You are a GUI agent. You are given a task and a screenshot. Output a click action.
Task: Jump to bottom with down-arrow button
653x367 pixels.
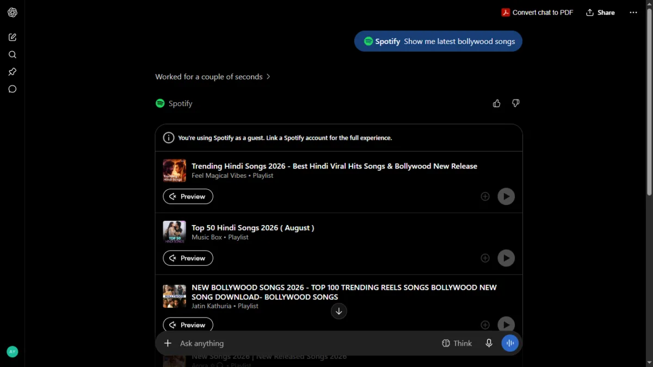tap(339, 311)
